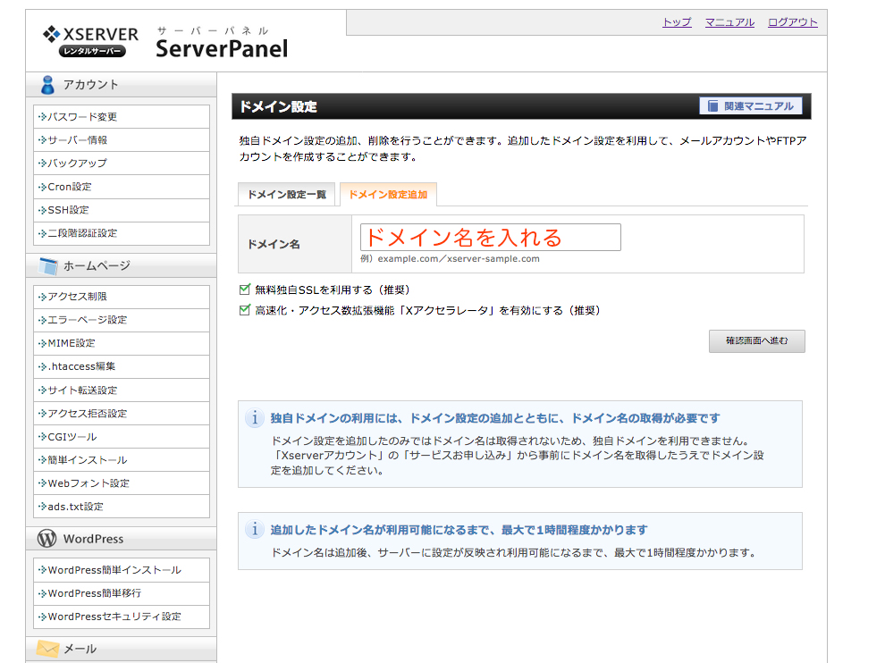
Task: Open マニュアル link in header
Action: pyautogui.click(x=729, y=22)
